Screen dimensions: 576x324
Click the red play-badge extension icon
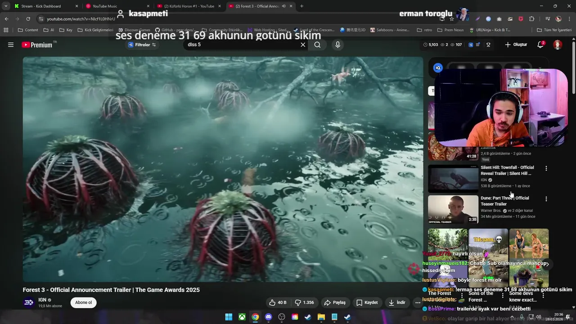pyautogui.click(x=521, y=19)
